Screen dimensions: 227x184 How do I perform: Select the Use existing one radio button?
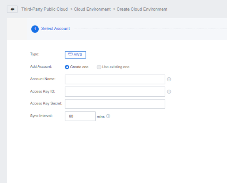click(x=99, y=67)
